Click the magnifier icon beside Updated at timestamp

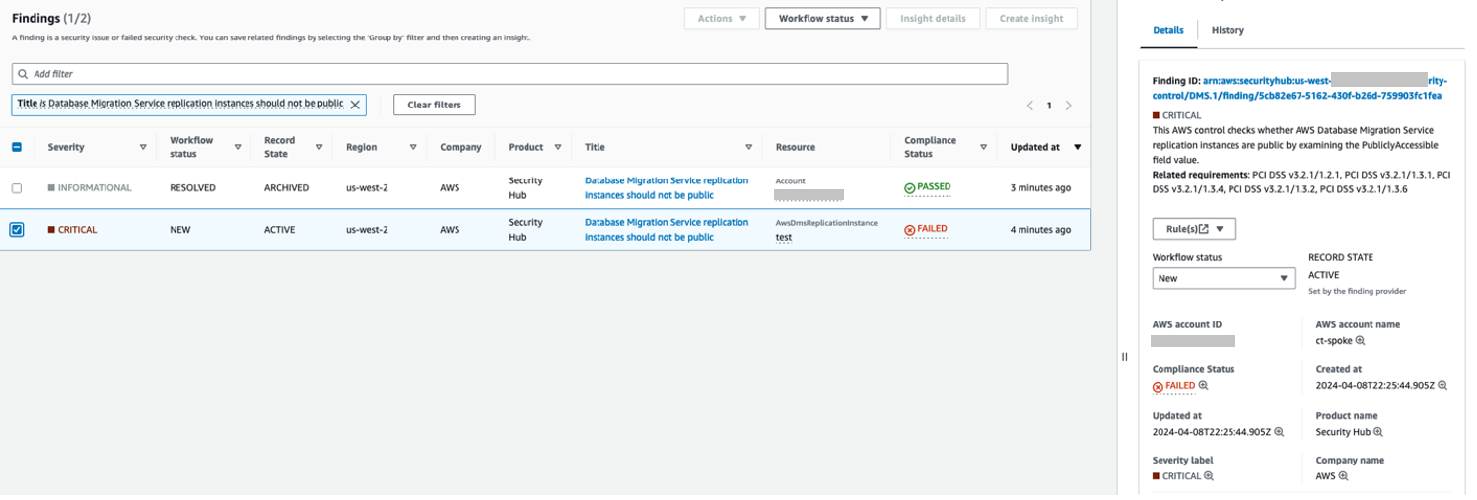1279,432
